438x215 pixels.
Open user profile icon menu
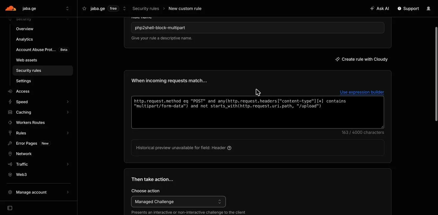428,8
